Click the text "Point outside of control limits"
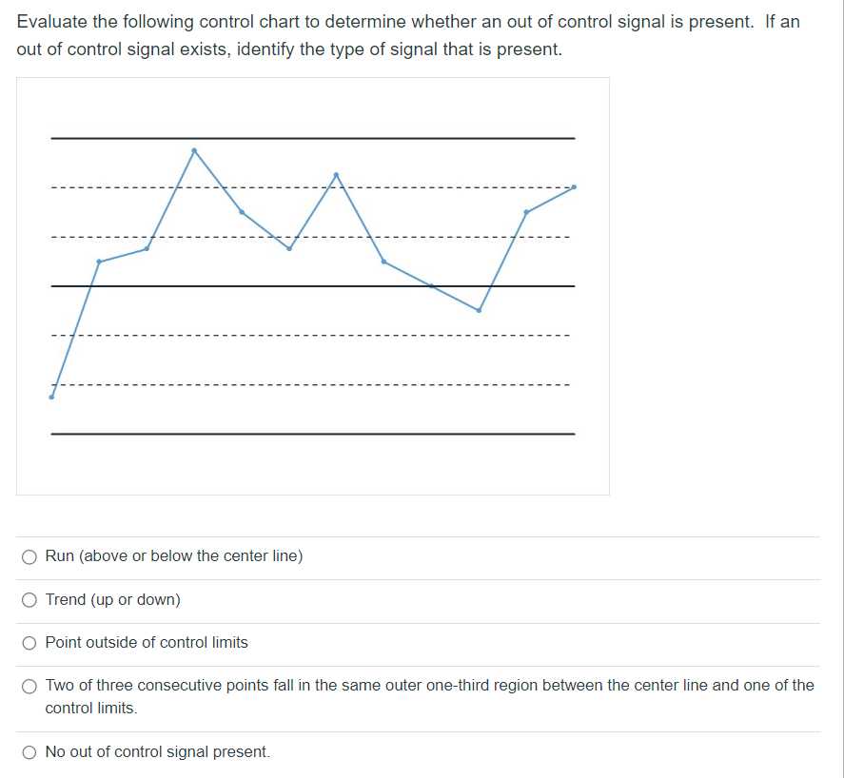 click(x=147, y=643)
